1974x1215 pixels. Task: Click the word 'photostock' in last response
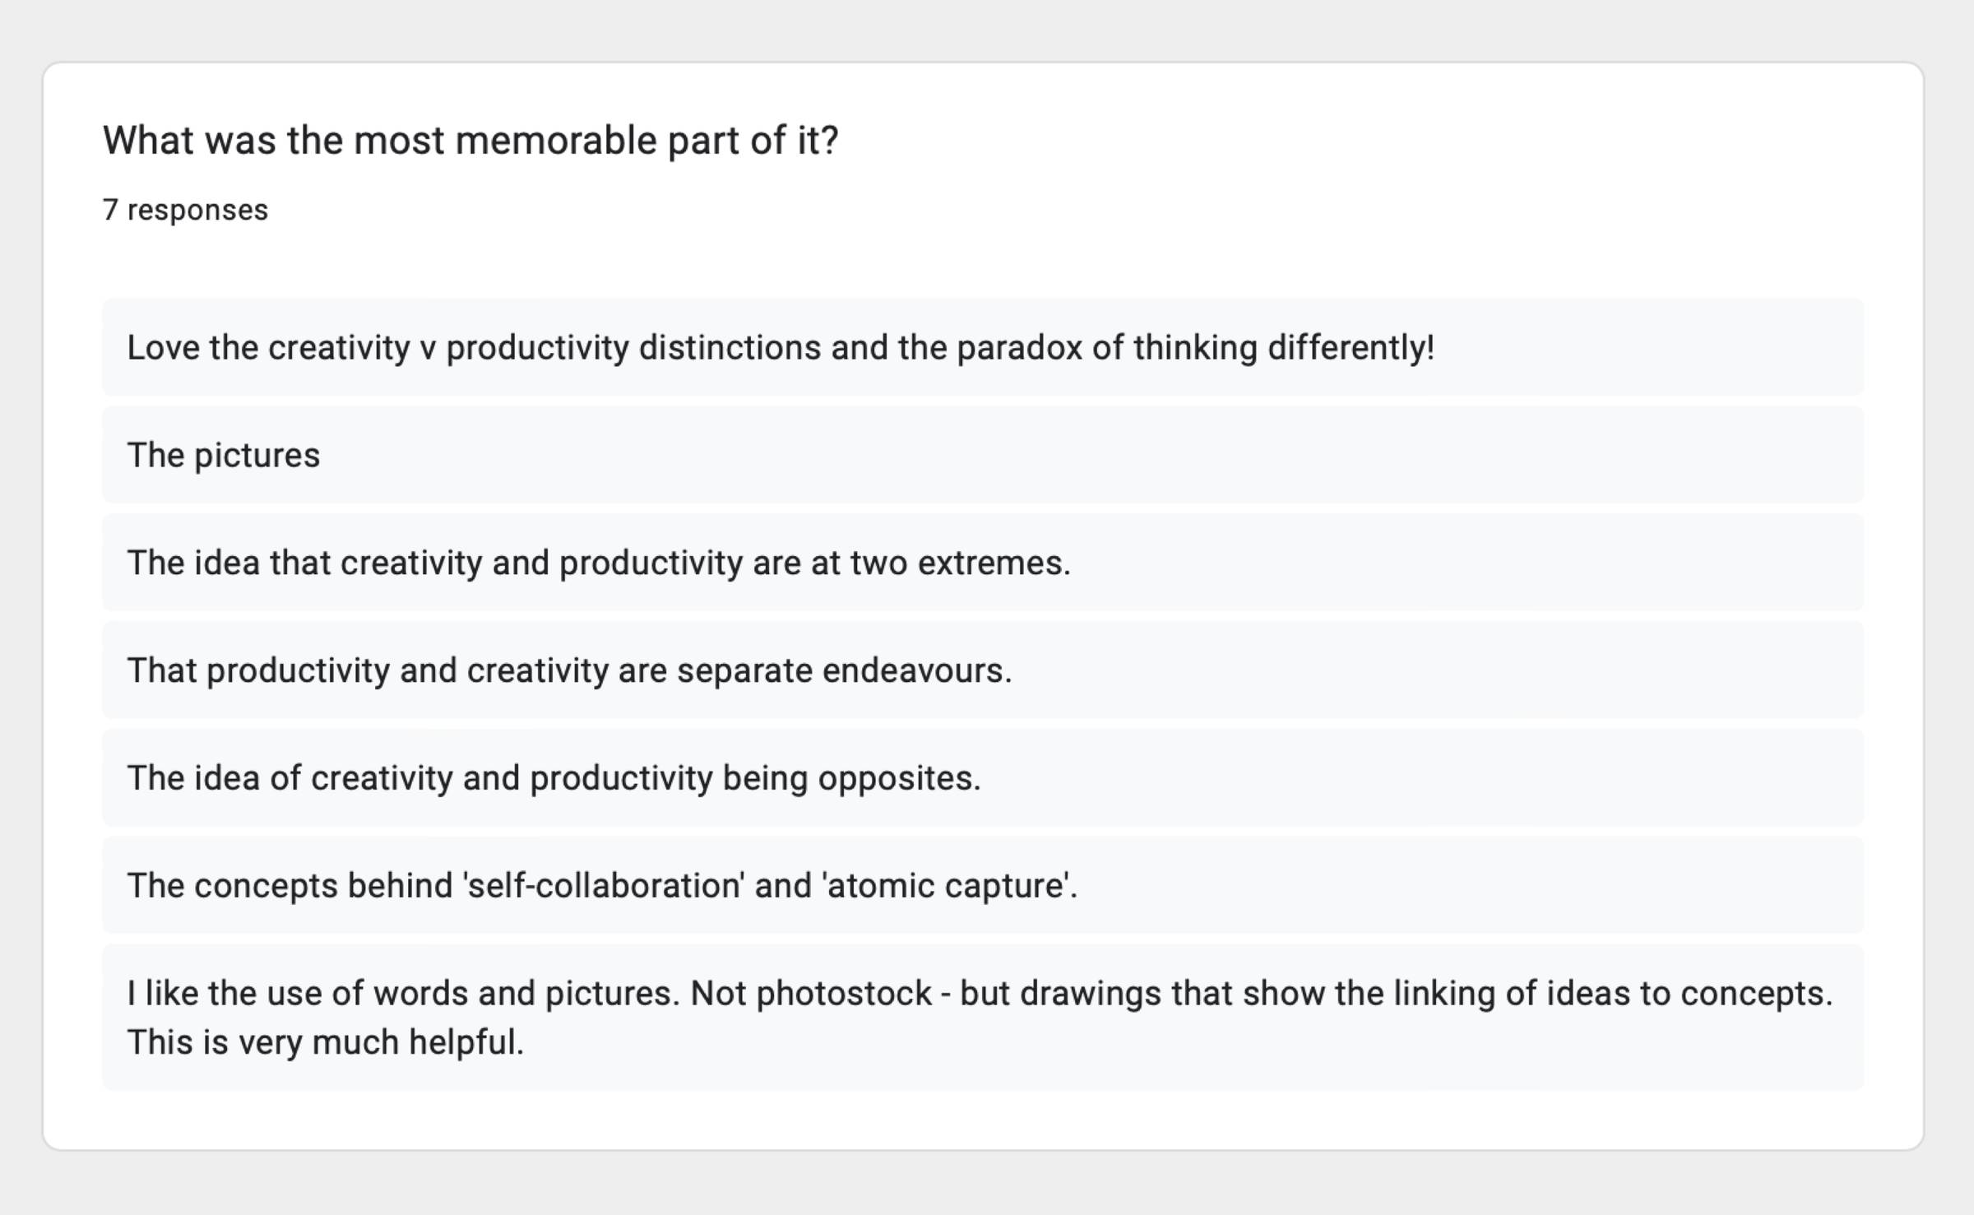(844, 994)
